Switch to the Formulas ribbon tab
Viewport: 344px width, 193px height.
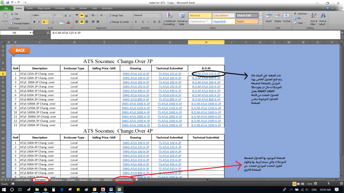[x=60, y=8]
